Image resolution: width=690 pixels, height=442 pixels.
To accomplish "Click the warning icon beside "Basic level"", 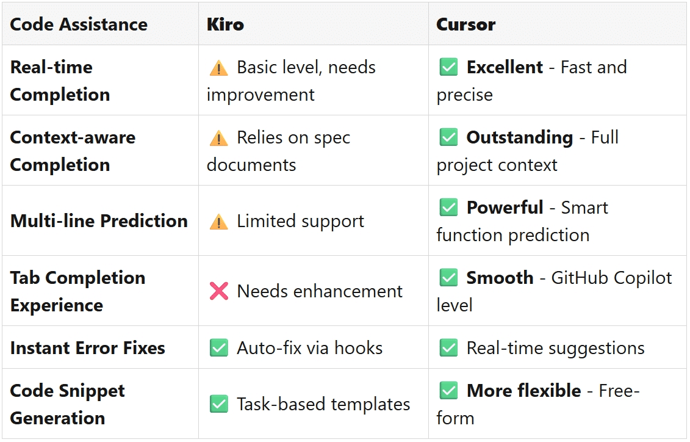I will 218,68.
